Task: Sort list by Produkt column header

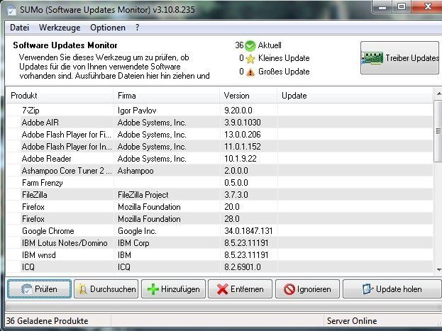Action: (59, 96)
